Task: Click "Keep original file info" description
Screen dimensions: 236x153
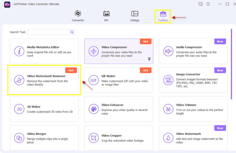Action: (x=49, y=54)
